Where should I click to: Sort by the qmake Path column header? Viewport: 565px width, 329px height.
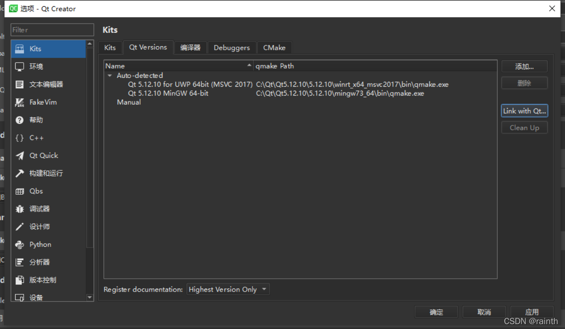click(375, 66)
